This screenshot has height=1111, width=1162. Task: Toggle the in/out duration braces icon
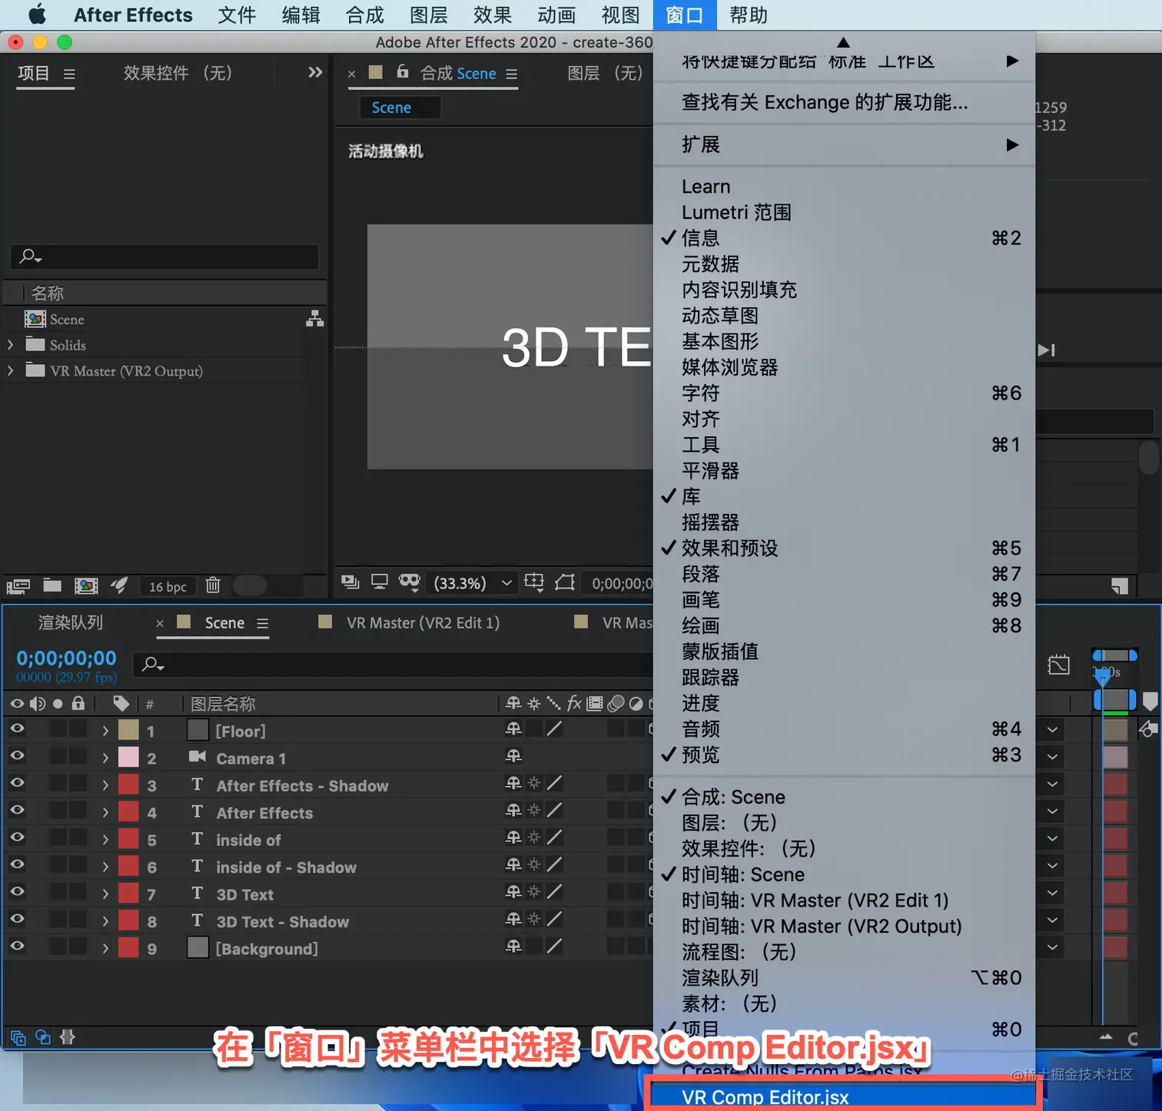pyautogui.click(x=68, y=1037)
